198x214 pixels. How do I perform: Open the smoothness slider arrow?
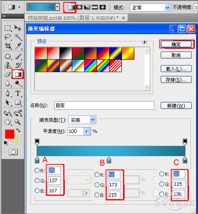[87, 131]
